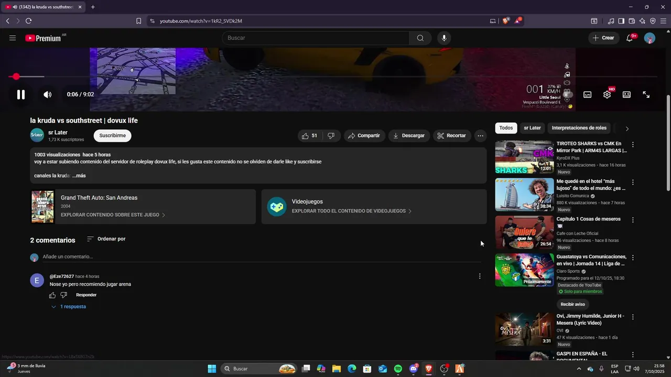
Task: Explore all Videojuegos content
Action: 352,211
